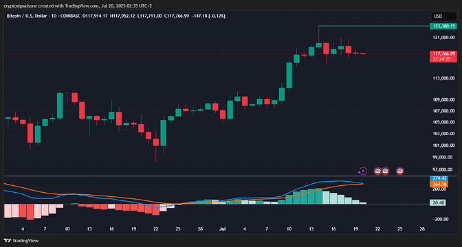Click the 101,000.00 price axis label
The image size is (462, 247).
(443, 145)
